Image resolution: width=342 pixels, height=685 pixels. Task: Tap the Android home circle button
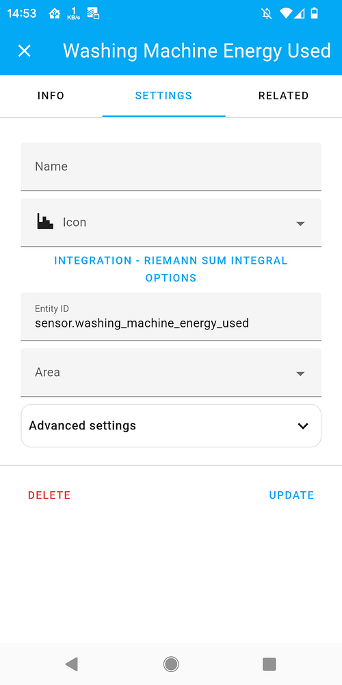(x=171, y=664)
